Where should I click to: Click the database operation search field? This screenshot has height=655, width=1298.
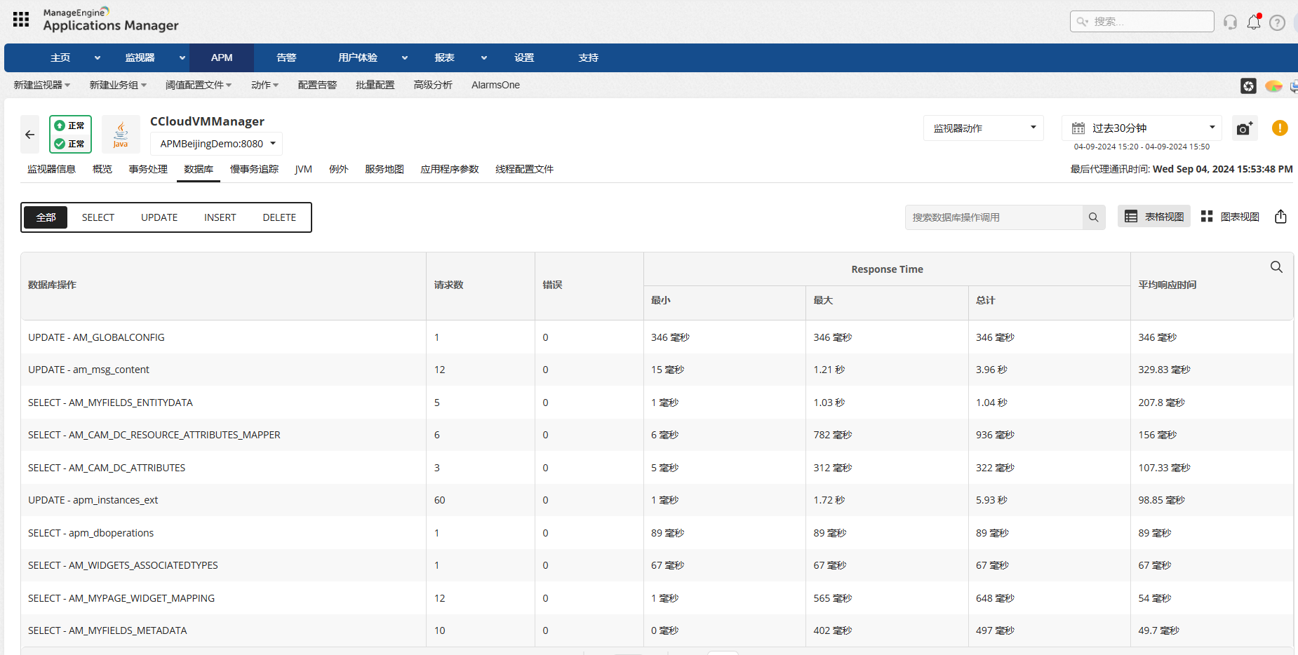[993, 217]
